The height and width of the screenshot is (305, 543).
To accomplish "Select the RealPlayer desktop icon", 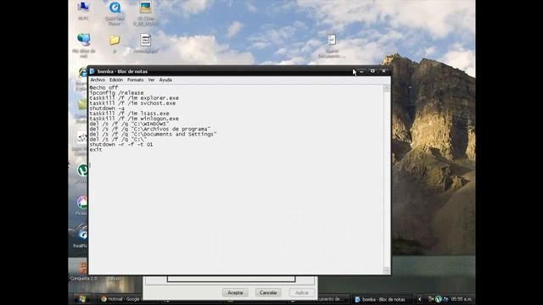I will click(x=81, y=238).
